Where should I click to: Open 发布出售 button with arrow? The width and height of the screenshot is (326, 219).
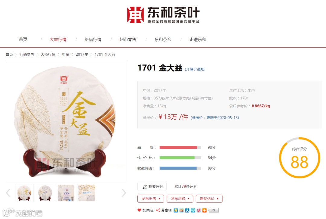pos(151,199)
